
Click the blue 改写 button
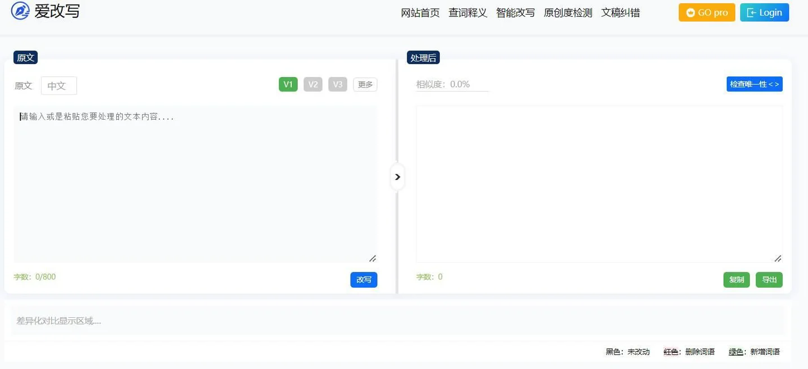point(364,280)
